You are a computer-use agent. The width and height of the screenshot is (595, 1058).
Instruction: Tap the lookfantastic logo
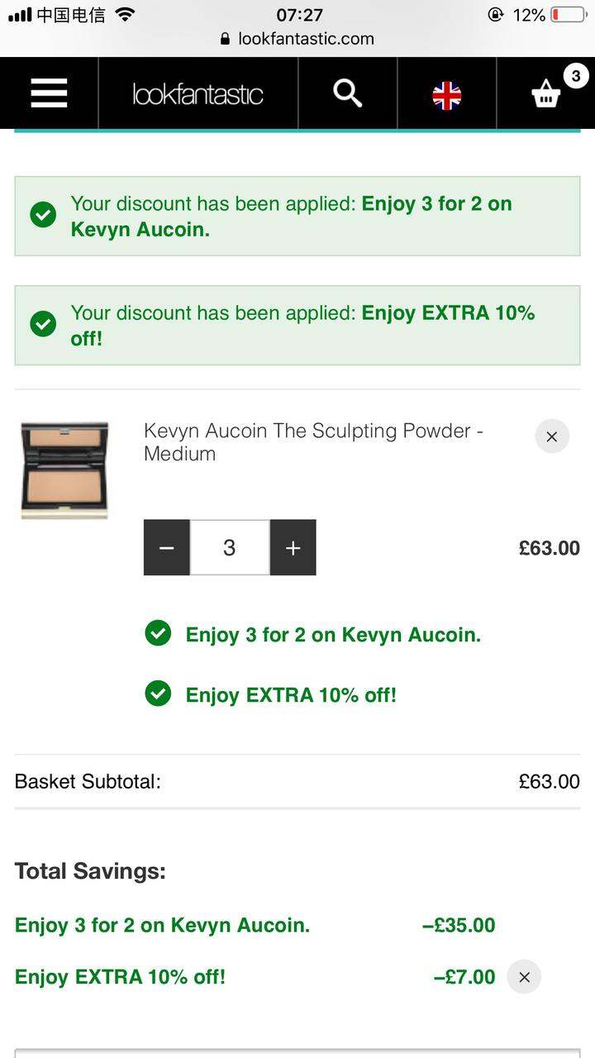[198, 94]
